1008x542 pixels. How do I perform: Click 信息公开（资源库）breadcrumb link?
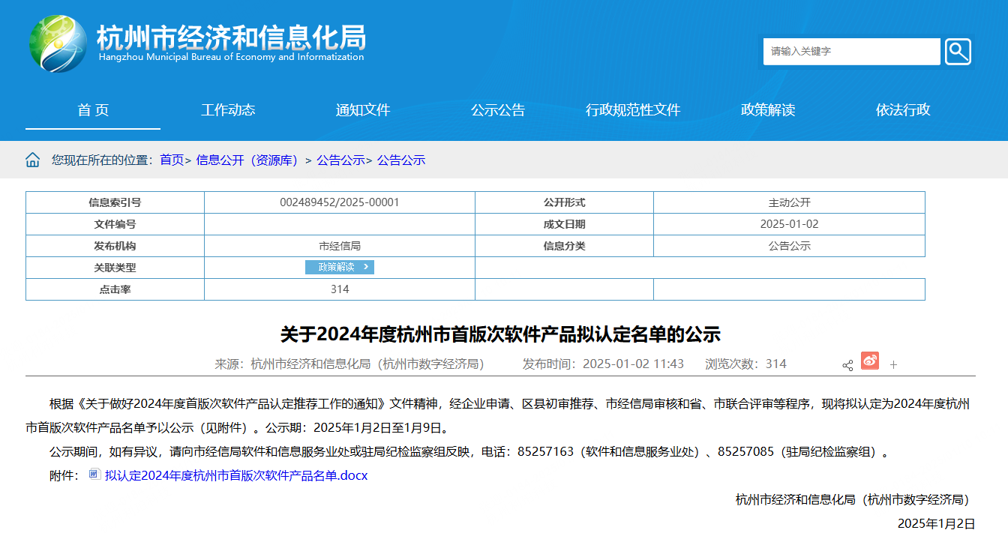click(x=247, y=160)
